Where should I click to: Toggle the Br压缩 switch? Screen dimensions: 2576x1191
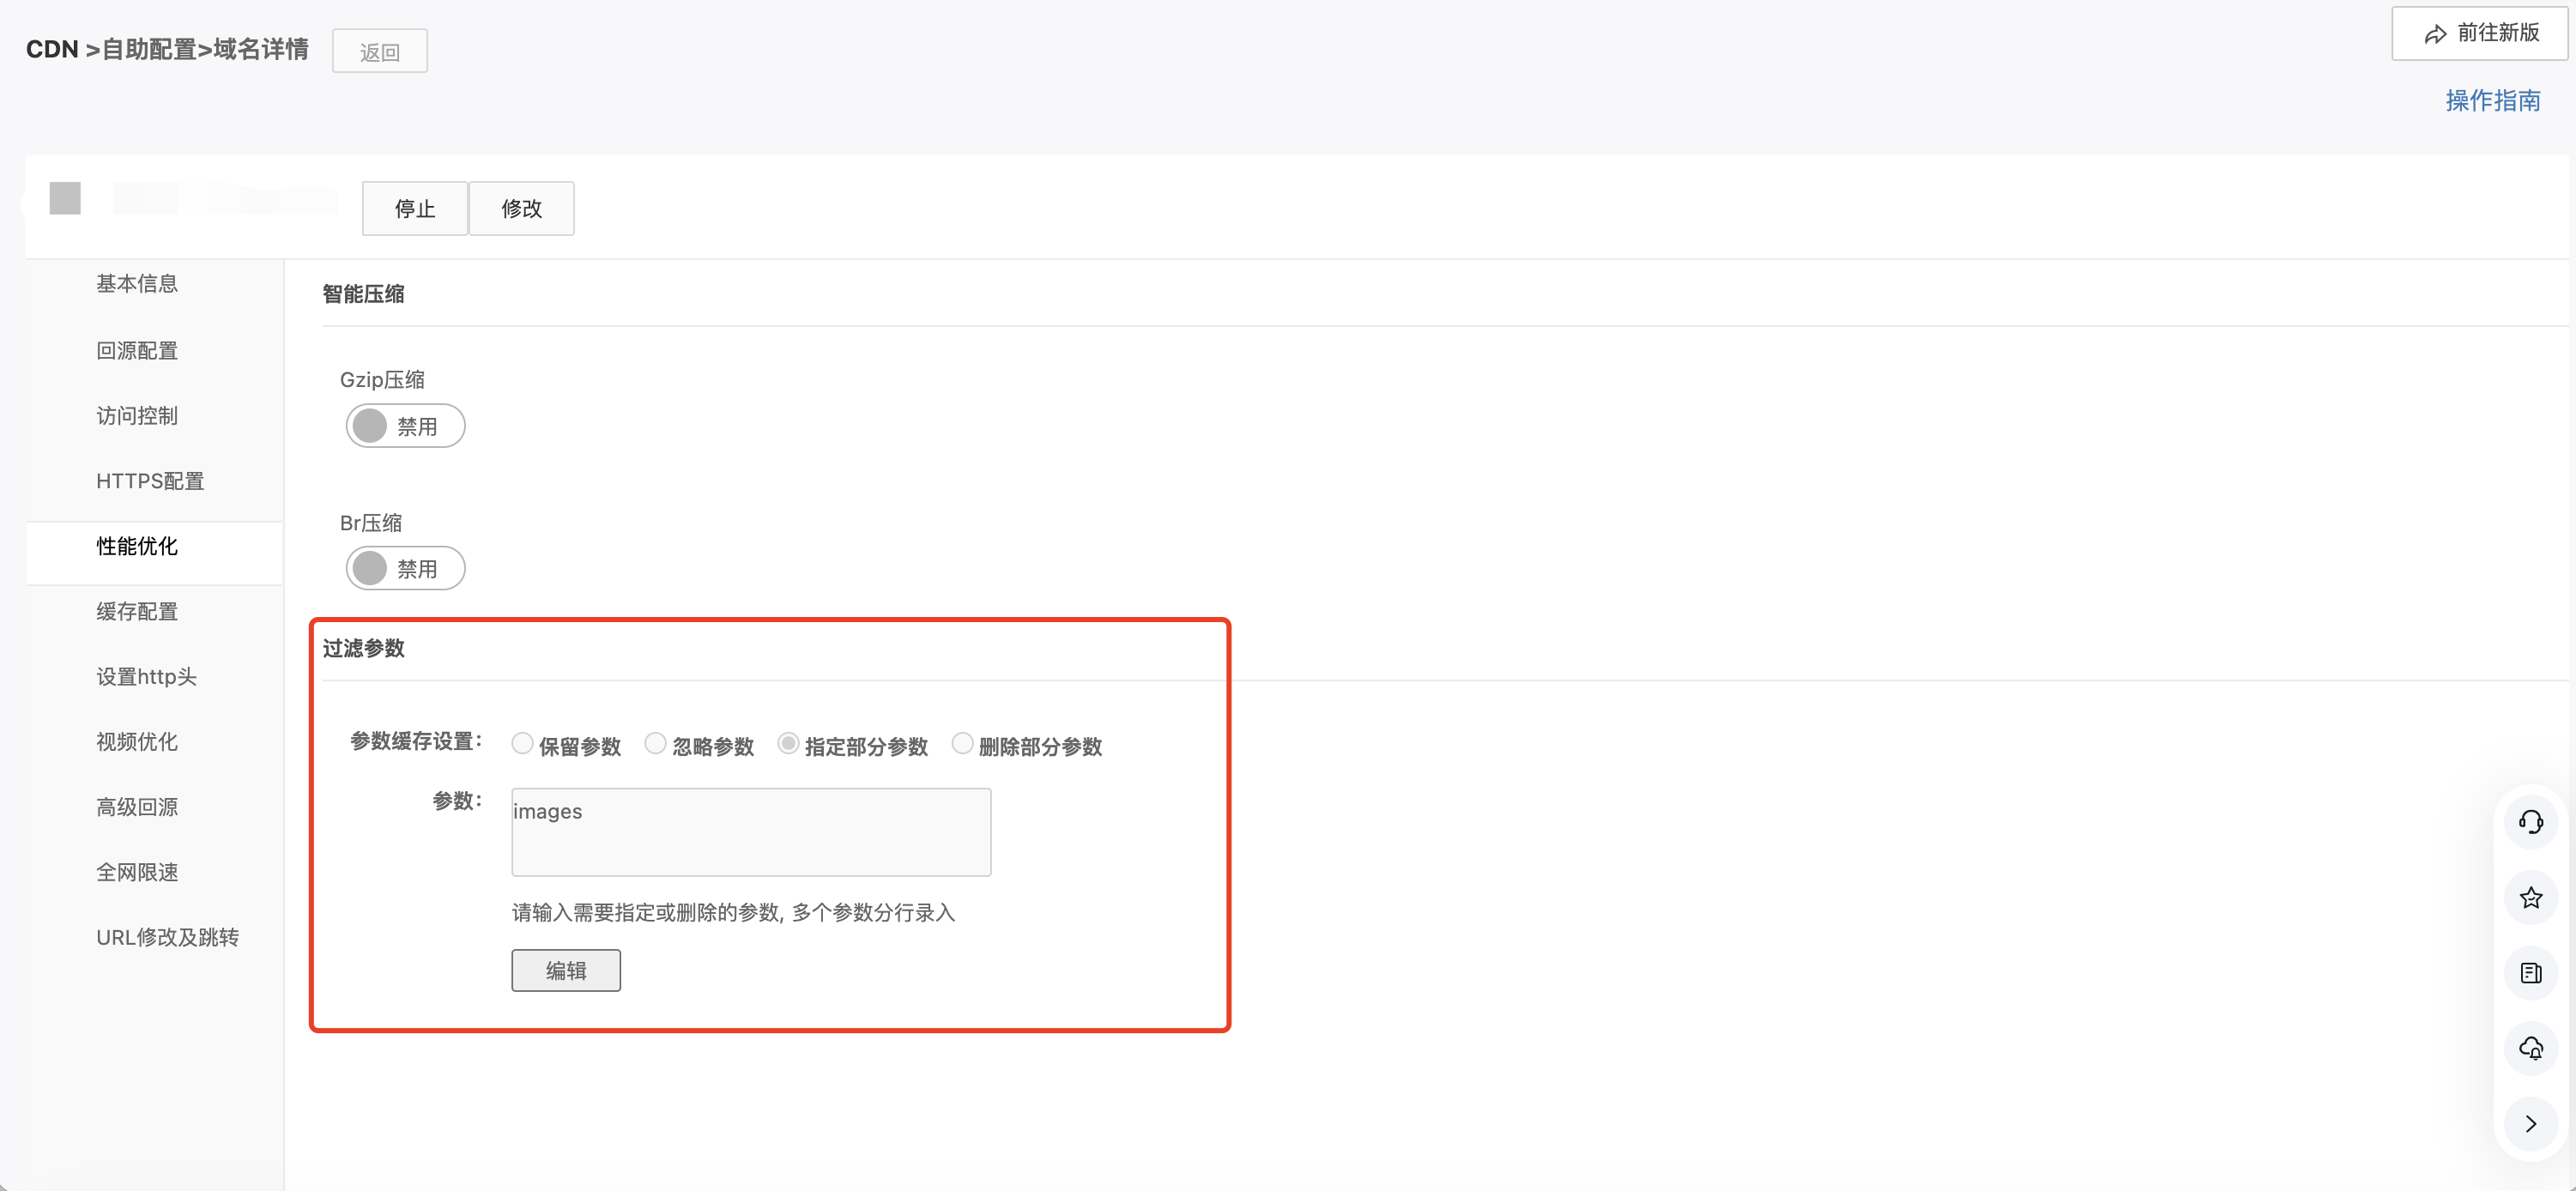(405, 568)
